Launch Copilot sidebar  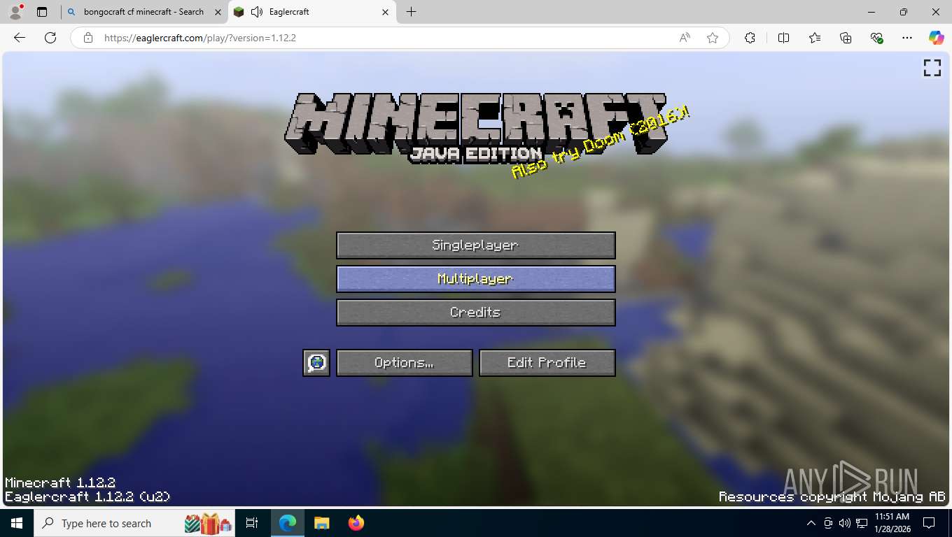936,38
